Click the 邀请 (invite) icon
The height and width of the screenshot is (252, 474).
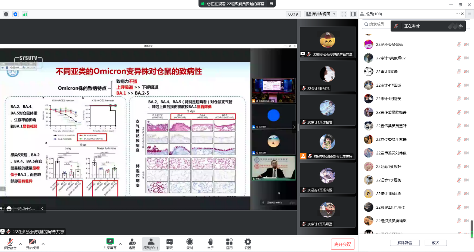(x=132, y=243)
